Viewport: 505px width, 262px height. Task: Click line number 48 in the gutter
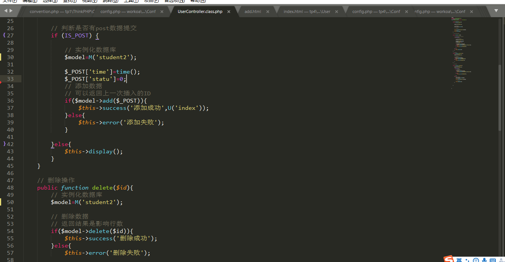click(x=10, y=188)
